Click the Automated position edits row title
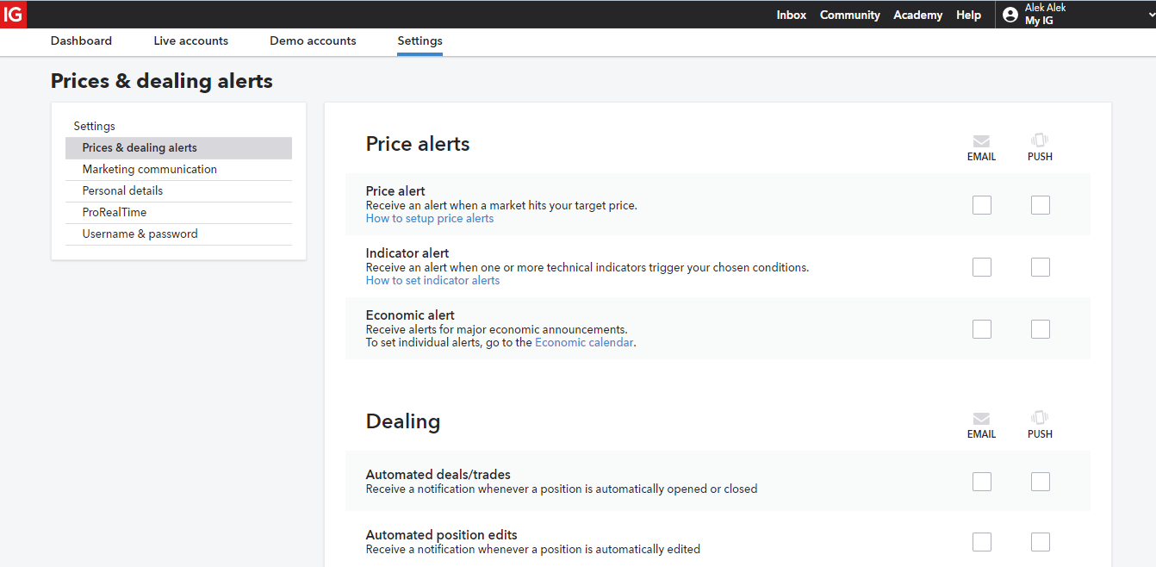1156x567 pixels. pos(442,535)
